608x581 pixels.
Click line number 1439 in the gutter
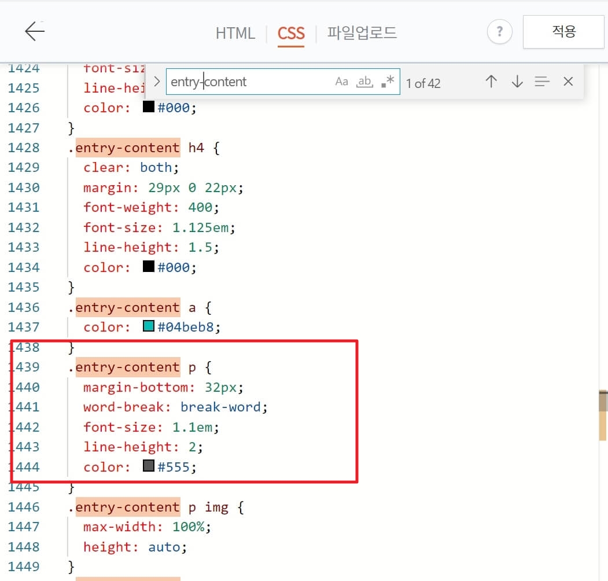[24, 367]
